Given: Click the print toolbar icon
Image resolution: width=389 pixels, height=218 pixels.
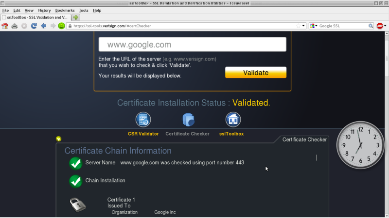Looking at the screenshot, I should (x=15, y=26).
